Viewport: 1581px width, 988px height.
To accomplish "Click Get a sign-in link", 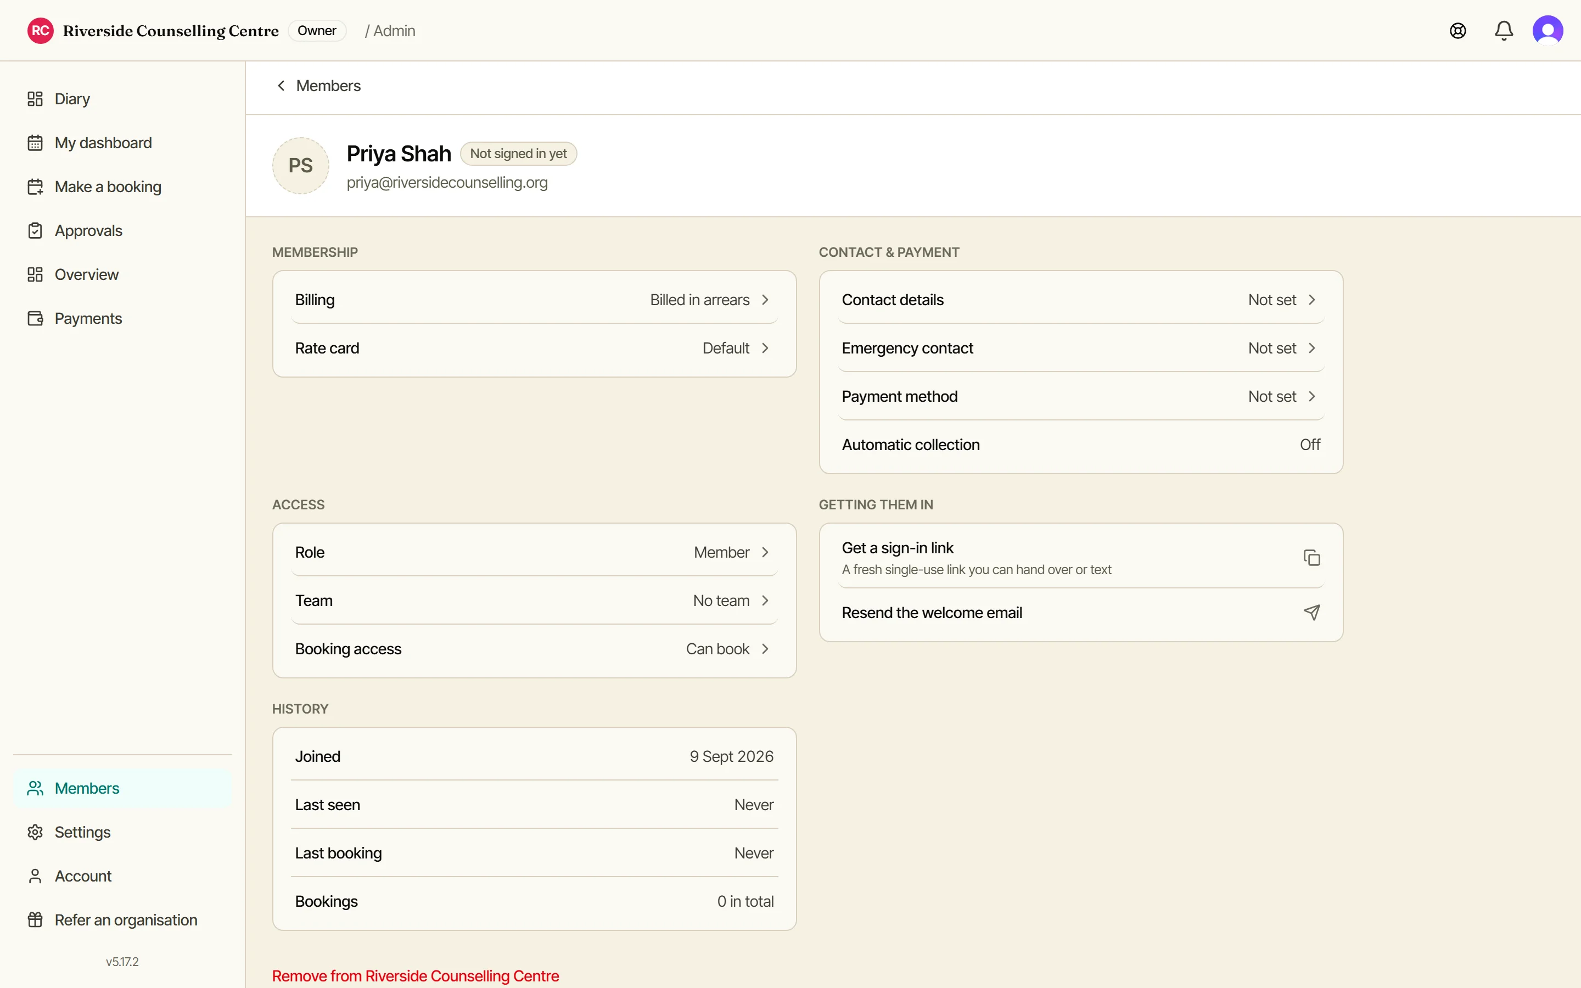I will (1080, 558).
